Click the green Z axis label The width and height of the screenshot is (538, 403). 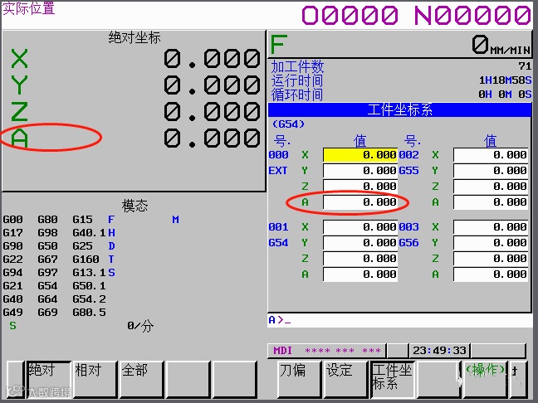tap(19, 112)
